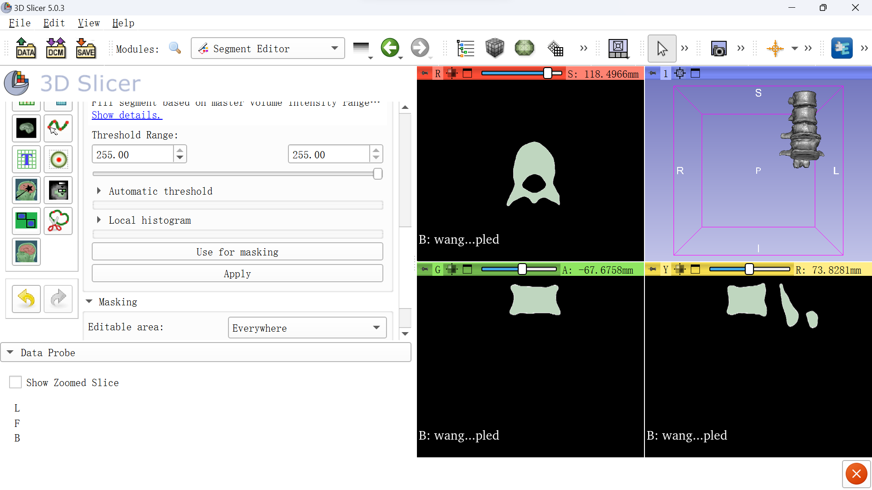The height and width of the screenshot is (490, 872).
Task: Open the Edit menu
Action: [x=54, y=23]
